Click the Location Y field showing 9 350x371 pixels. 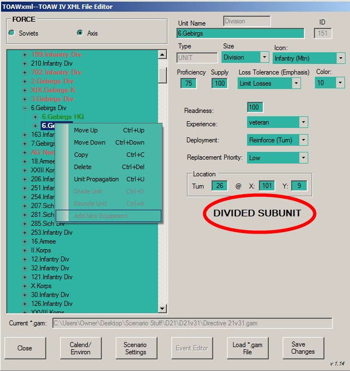click(x=299, y=186)
